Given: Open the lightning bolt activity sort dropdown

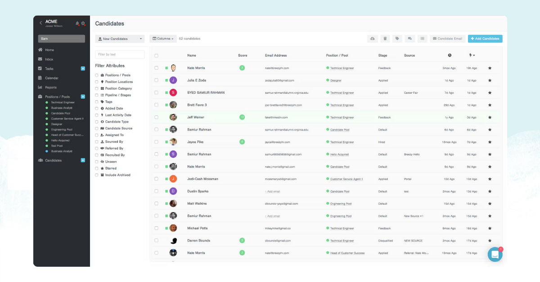Looking at the screenshot, I should coord(472,55).
